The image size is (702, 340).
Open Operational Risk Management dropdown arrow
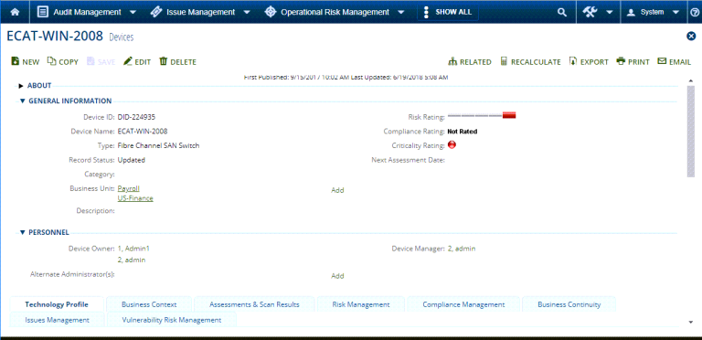coord(401,13)
